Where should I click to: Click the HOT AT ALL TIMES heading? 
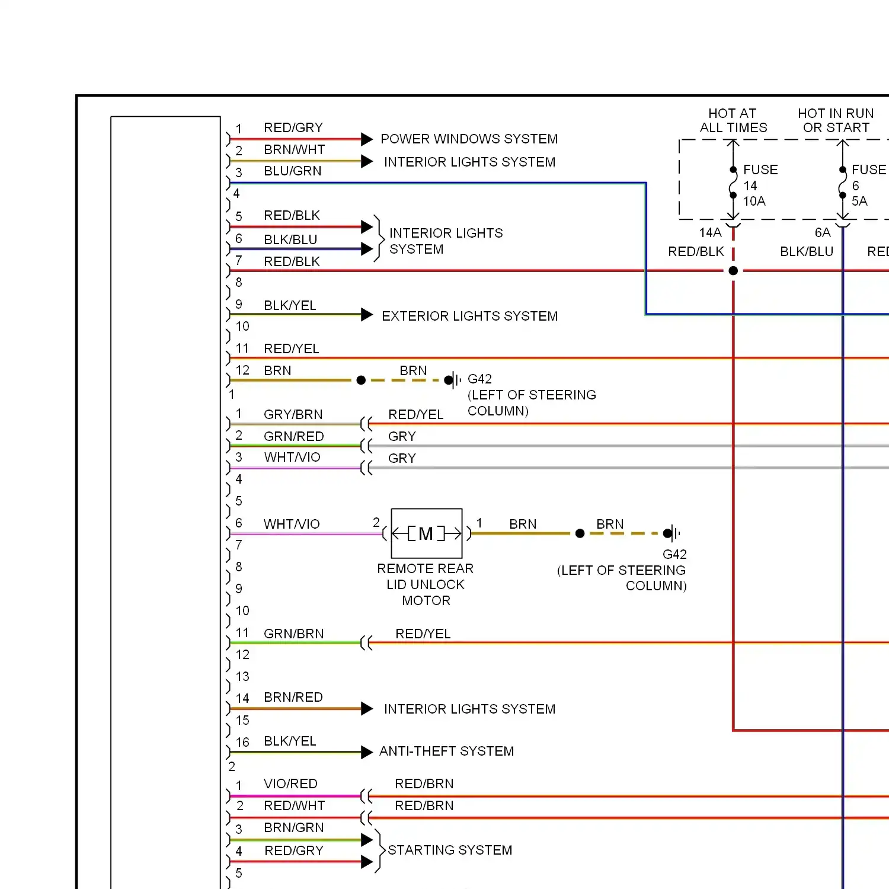pos(733,120)
